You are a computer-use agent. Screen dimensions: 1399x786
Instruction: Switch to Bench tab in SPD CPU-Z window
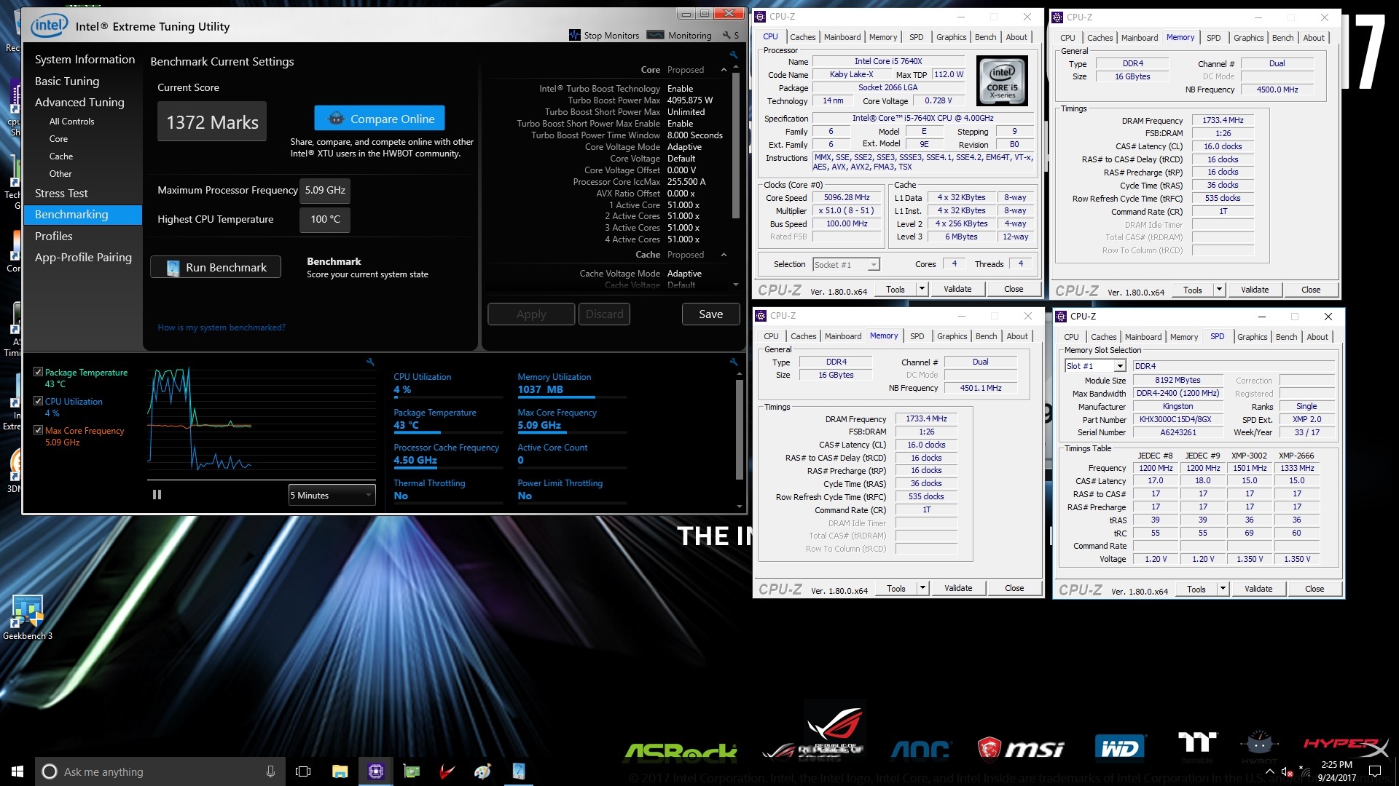(x=1286, y=337)
